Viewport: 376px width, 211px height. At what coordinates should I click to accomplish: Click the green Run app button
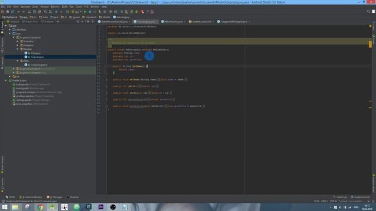coord(85,12)
